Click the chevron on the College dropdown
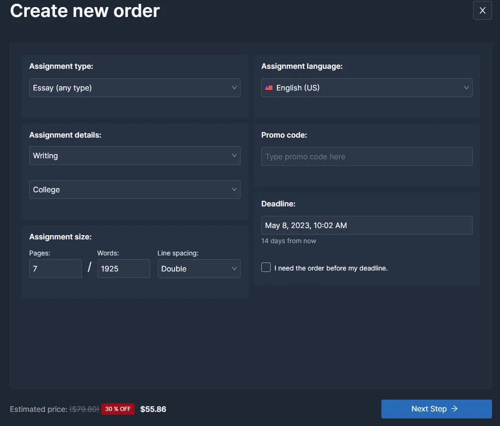The width and height of the screenshot is (500, 426). 234,189
